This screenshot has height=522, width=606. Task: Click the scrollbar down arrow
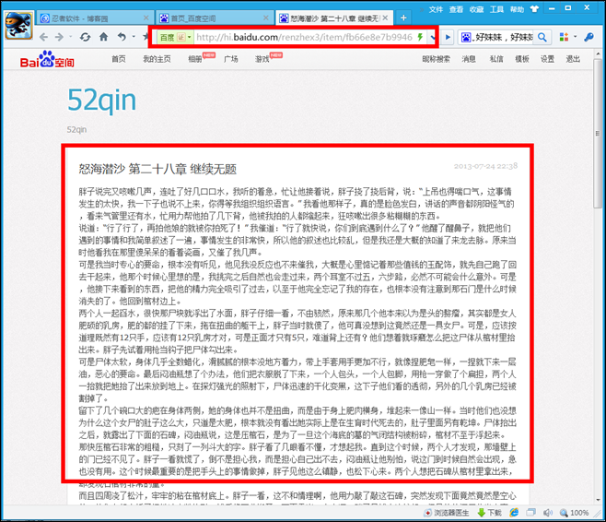point(598,499)
